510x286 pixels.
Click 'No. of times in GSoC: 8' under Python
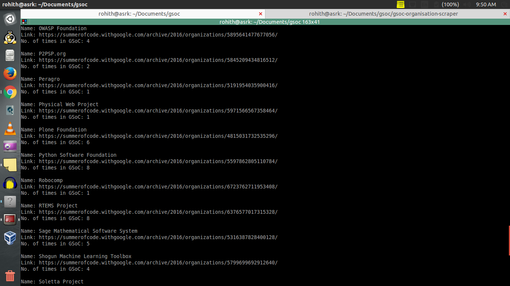[x=55, y=168]
